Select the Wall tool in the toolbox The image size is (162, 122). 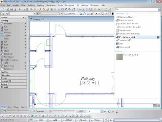coord(6,27)
